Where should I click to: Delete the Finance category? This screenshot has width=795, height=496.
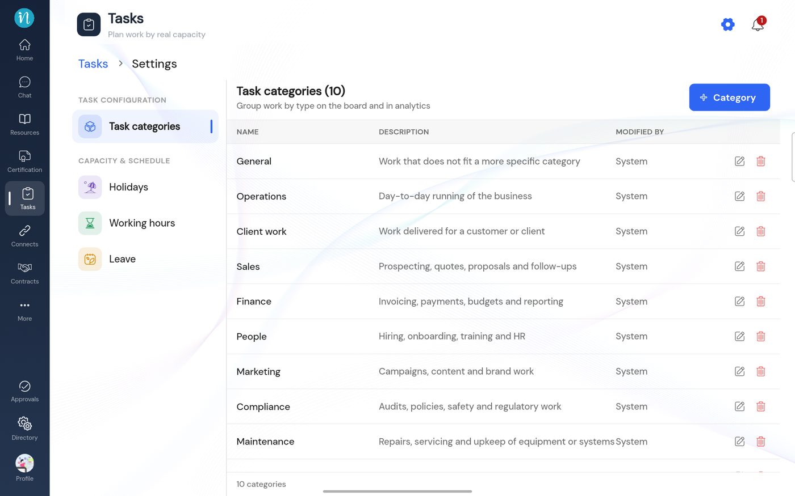[761, 302]
